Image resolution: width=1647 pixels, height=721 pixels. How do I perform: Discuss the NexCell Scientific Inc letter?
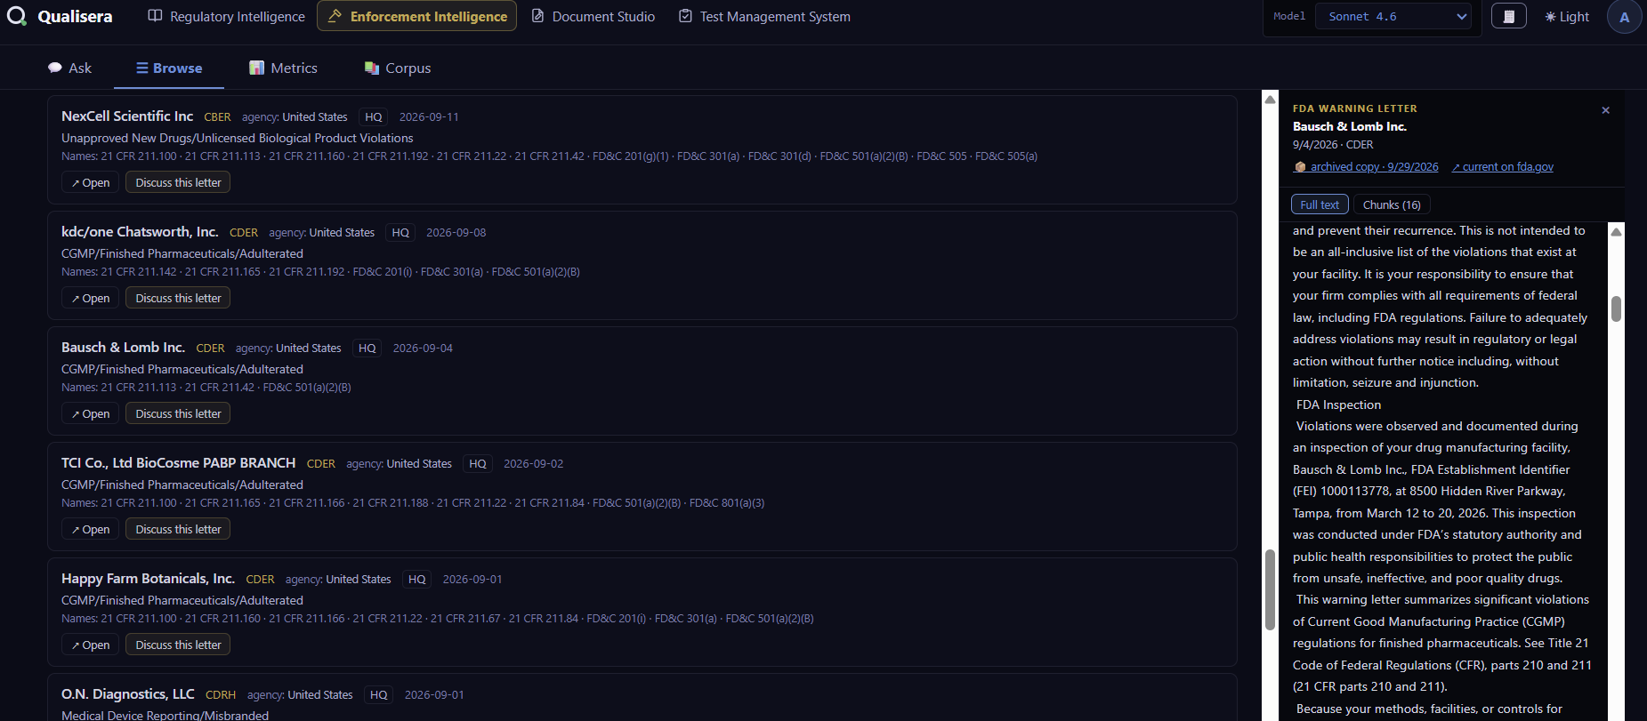coord(178,182)
